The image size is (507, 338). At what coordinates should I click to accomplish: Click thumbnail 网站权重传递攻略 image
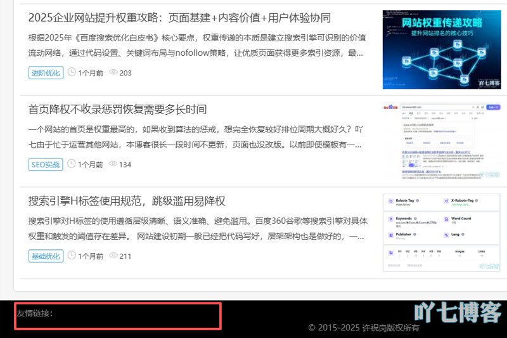pyautogui.click(x=442, y=49)
